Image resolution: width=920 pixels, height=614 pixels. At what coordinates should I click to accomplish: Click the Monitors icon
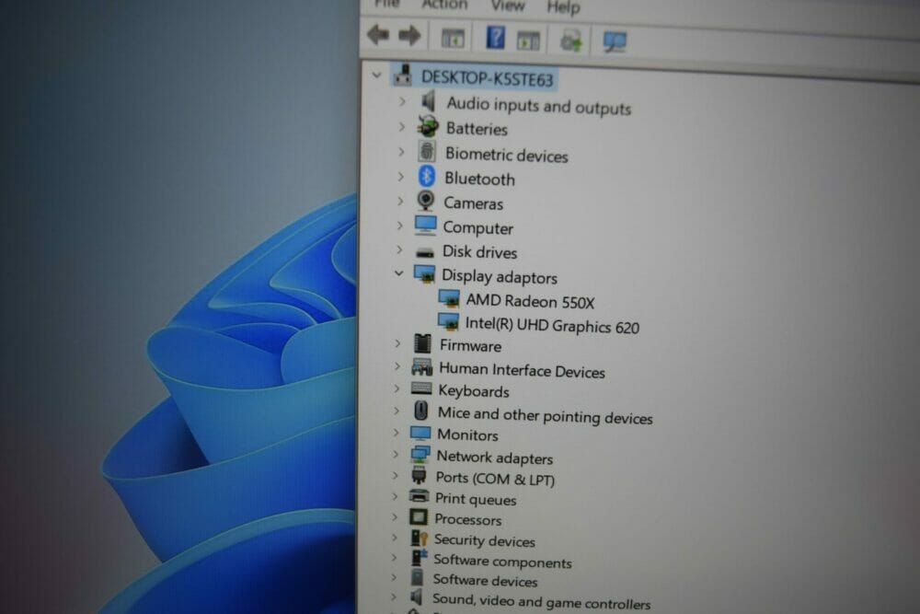(420, 434)
